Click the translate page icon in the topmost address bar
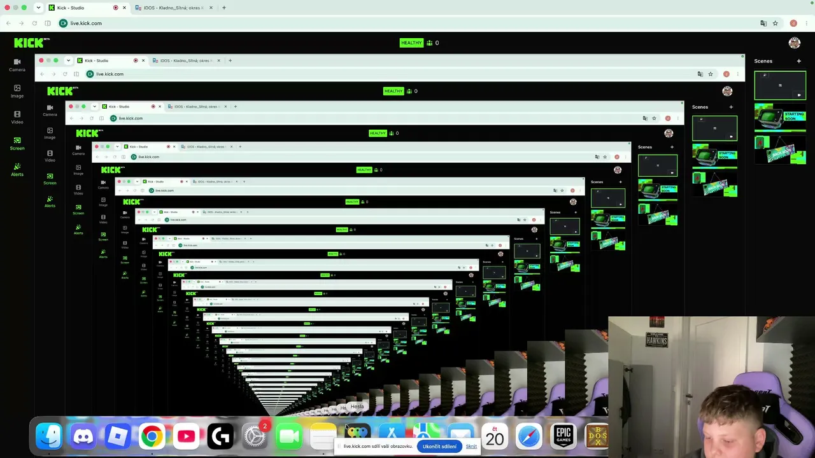This screenshot has width=815, height=458. pos(763,23)
